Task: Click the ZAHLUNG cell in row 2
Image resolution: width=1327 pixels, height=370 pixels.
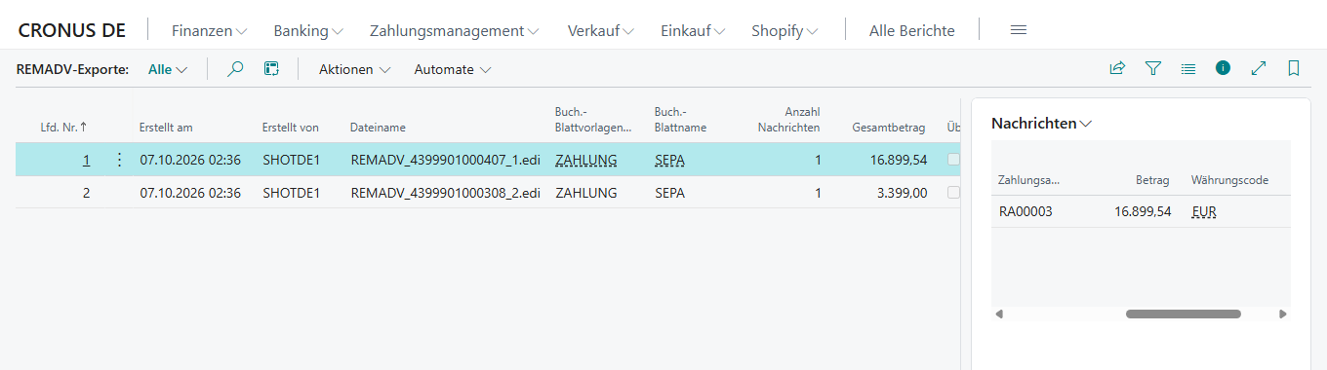Action: pos(585,193)
